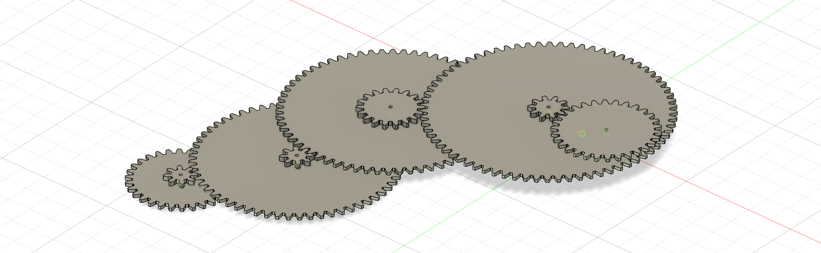
Task: Select center hole of rightmost small pinion
Action: (548, 107)
